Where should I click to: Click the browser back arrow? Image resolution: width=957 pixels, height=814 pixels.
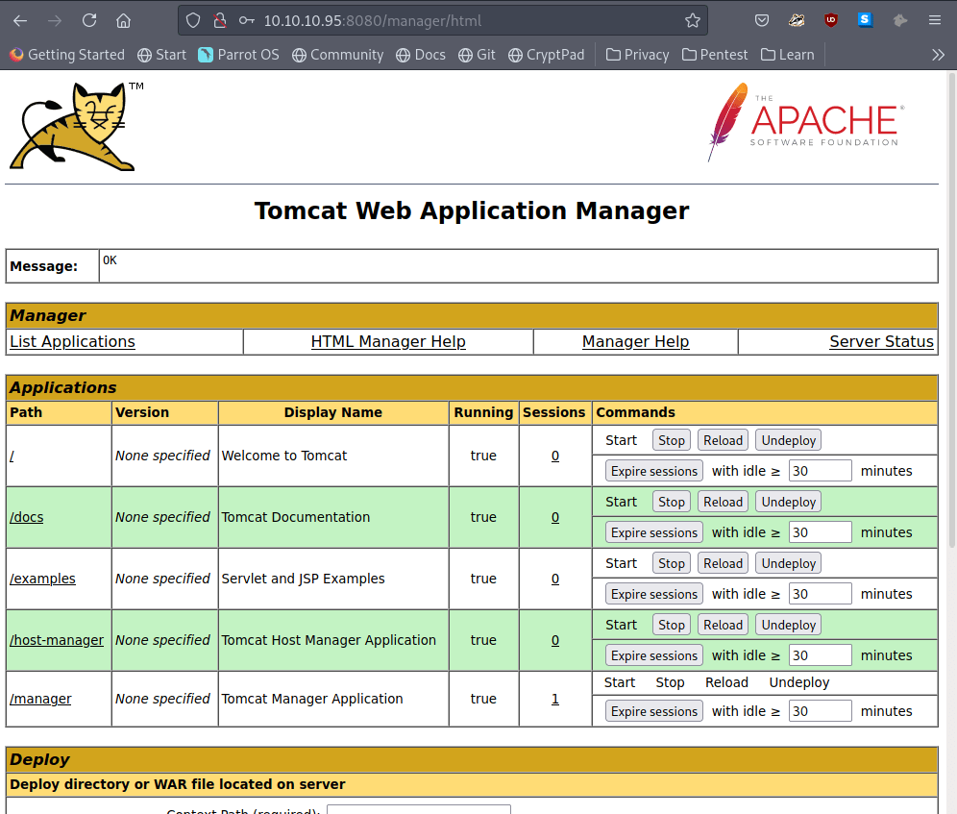coord(20,20)
